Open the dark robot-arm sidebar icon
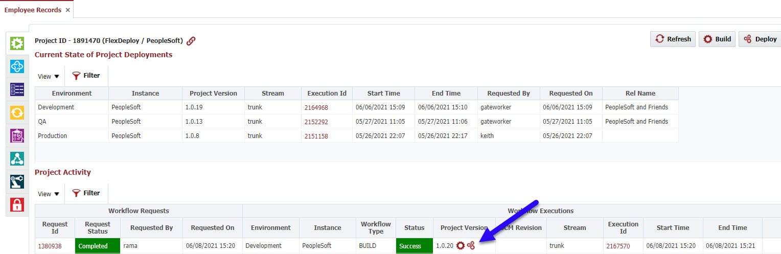This screenshot has height=254, width=781. (x=17, y=181)
